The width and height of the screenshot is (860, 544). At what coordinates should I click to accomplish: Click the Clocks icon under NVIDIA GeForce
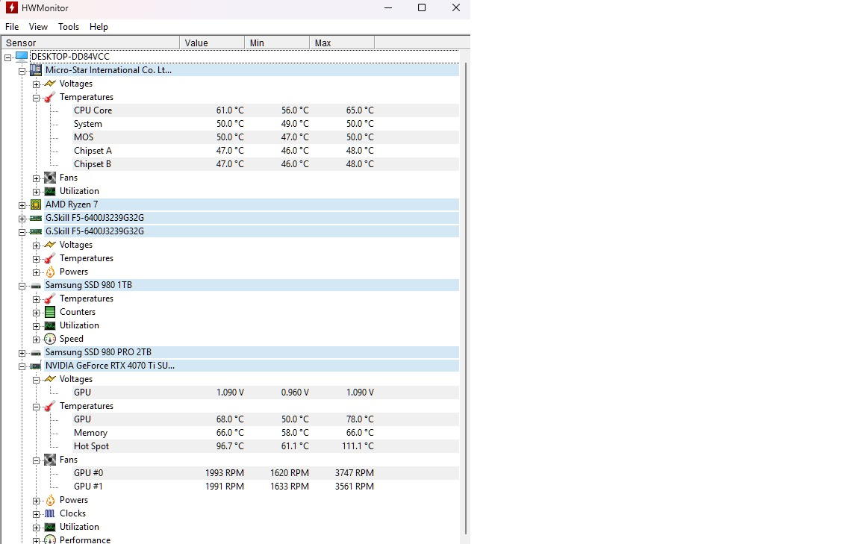click(50, 513)
